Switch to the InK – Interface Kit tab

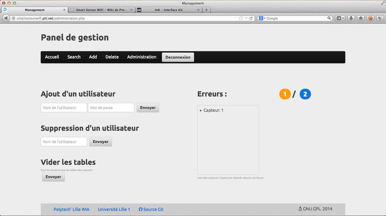[x=168, y=10]
